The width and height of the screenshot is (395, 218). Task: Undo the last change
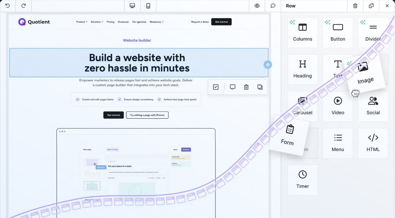click(x=8, y=6)
